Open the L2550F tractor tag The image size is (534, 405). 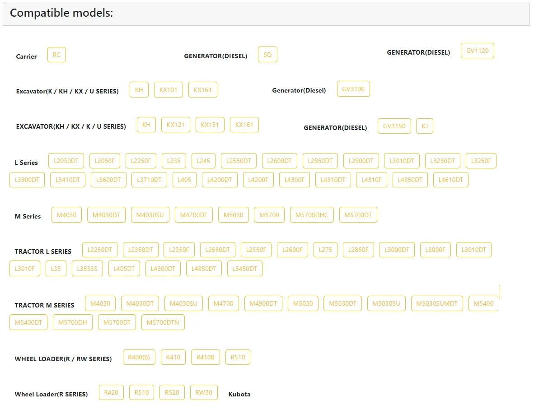point(256,250)
